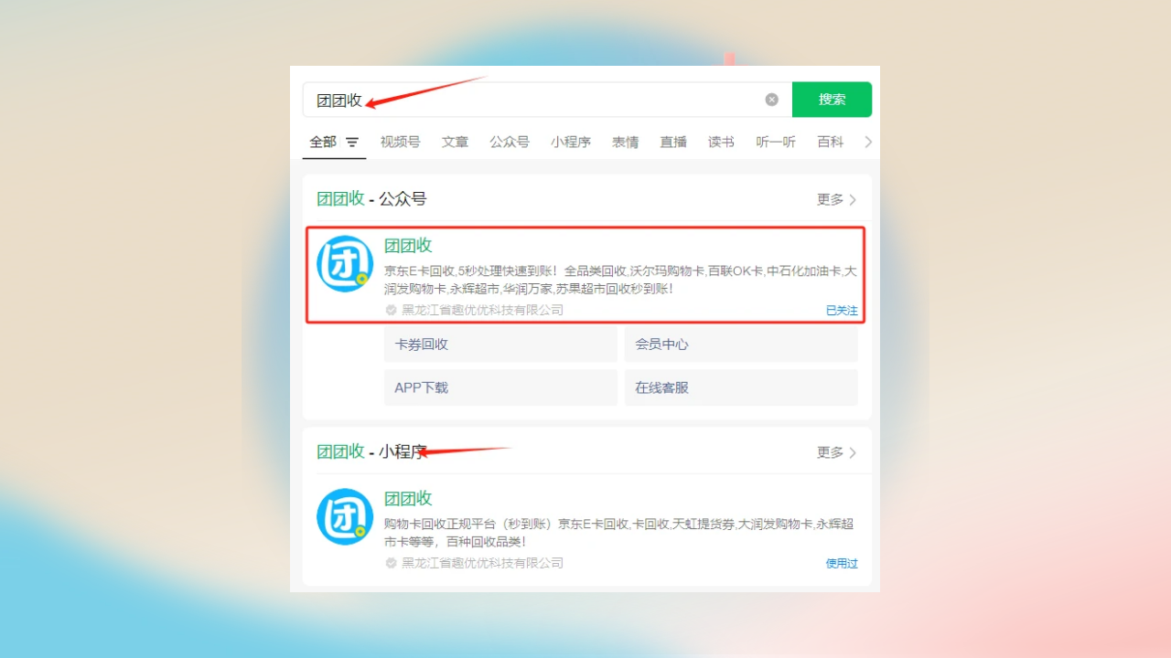
Task: Open 更多 in the 小程序 section
Action: 836,452
